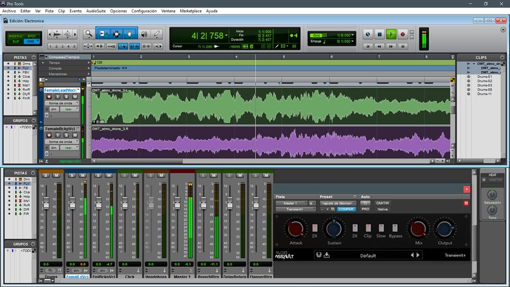Click the Fast Forward transport button

click(x=391, y=46)
